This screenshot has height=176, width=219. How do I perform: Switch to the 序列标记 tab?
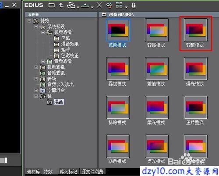pyautogui.click(x=68, y=172)
